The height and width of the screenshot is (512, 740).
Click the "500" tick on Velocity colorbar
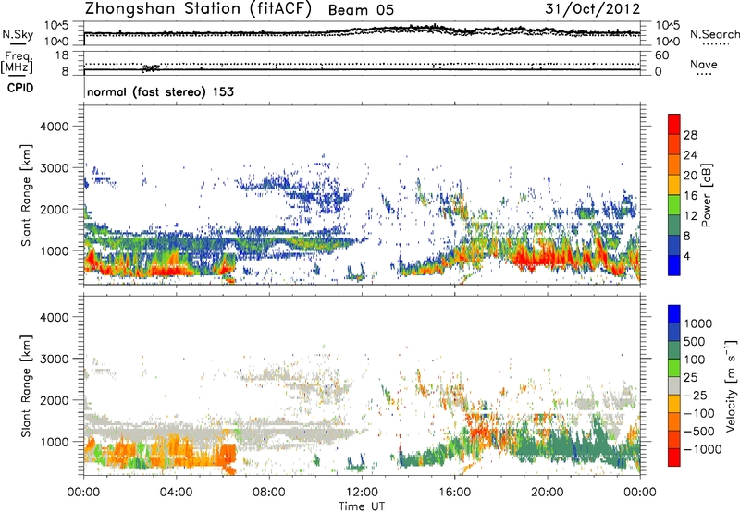pos(697,341)
